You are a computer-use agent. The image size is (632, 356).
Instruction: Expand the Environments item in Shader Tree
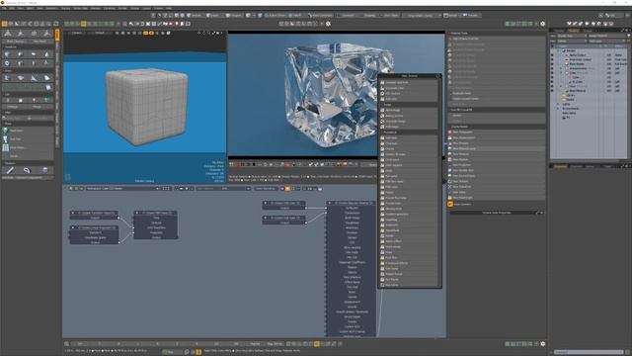559,108
